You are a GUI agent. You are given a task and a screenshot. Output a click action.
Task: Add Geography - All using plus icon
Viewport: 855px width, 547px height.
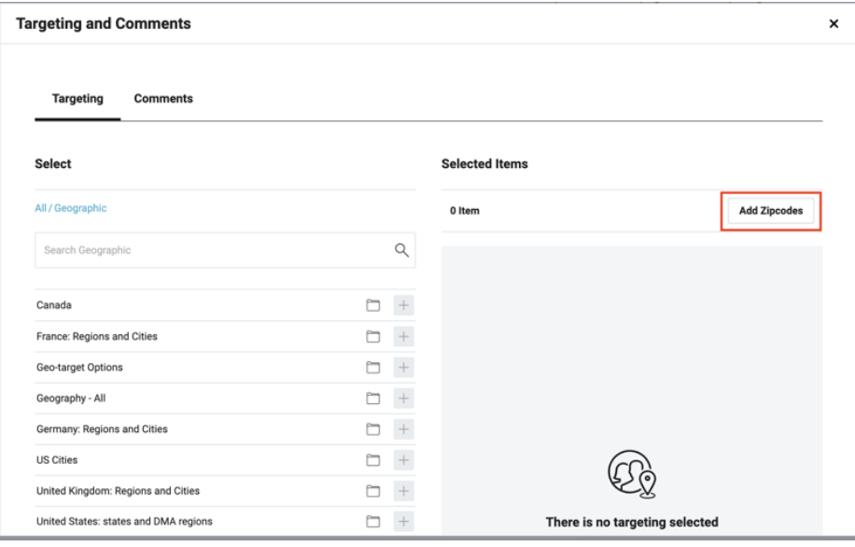tap(404, 399)
